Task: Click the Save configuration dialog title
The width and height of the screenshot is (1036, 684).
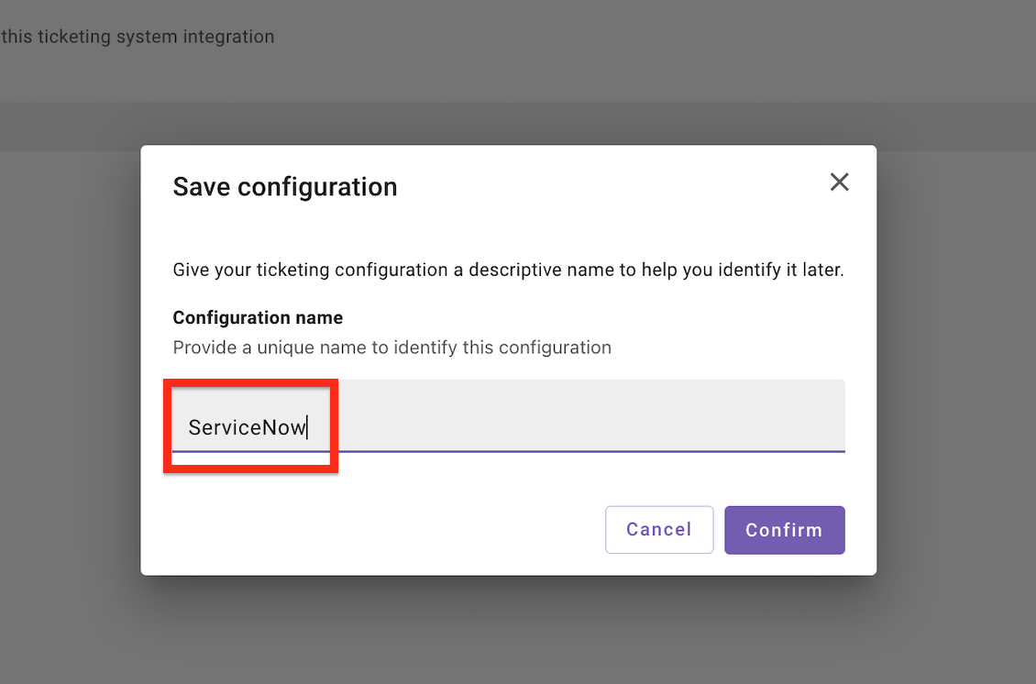Action: [x=284, y=187]
